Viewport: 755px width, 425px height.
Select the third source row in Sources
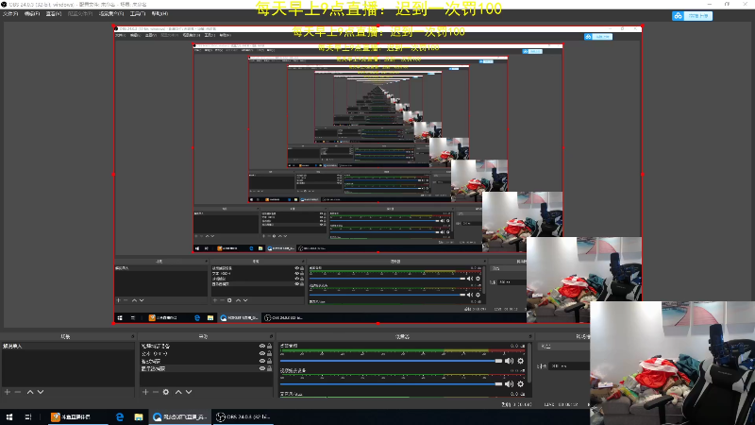206,361
